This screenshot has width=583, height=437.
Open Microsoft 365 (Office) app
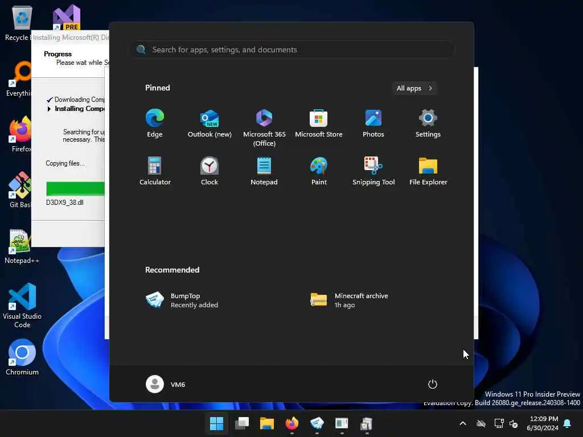click(264, 128)
